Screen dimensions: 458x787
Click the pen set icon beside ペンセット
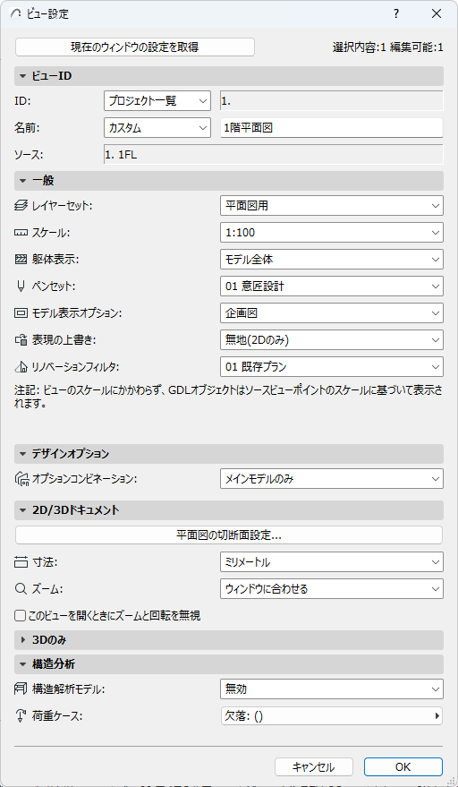click(20, 287)
